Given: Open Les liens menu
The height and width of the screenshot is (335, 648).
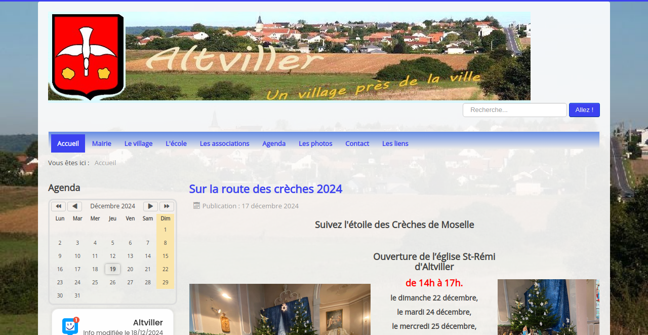Looking at the screenshot, I should point(395,143).
